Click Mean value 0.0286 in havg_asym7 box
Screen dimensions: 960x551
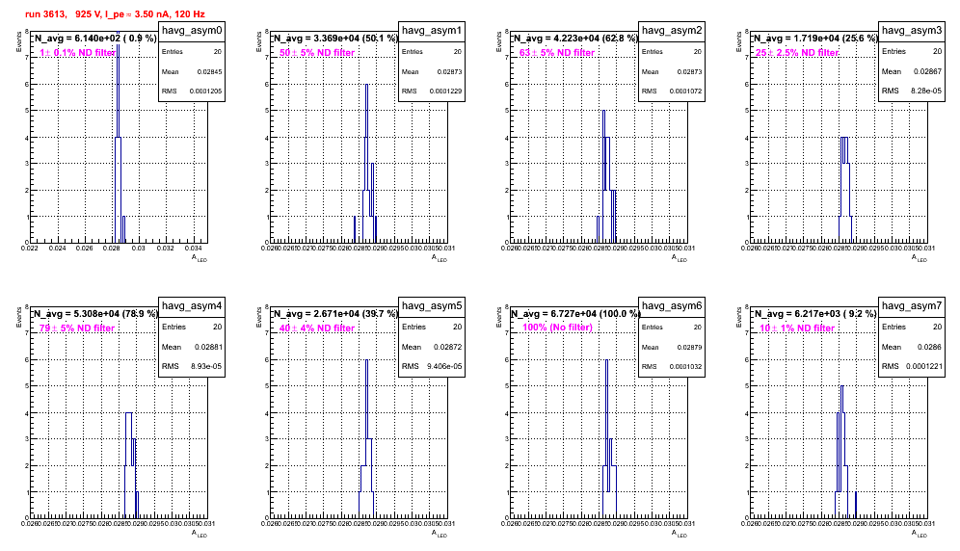[x=929, y=347]
